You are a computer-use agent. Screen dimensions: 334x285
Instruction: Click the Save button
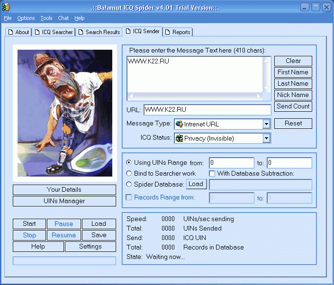99,235
